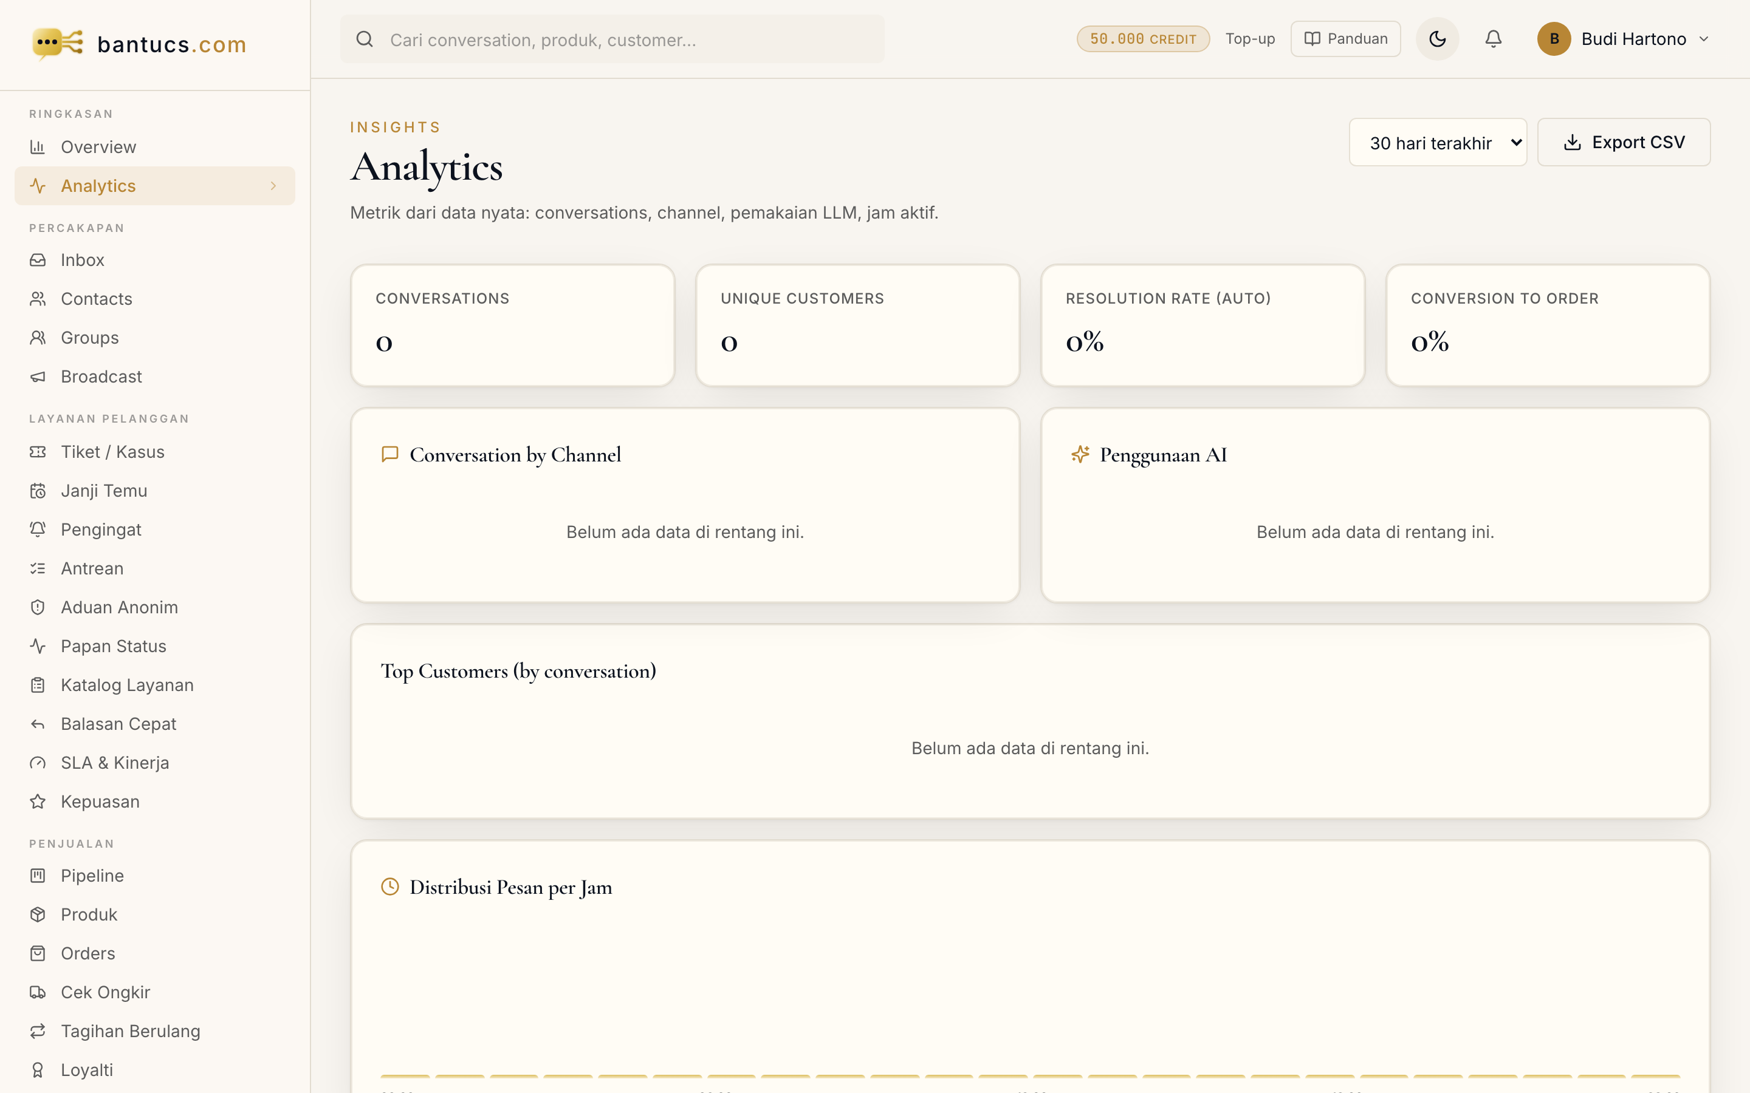Click the Overview bar chart icon
The width and height of the screenshot is (1750, 1093).
point(38,147)
